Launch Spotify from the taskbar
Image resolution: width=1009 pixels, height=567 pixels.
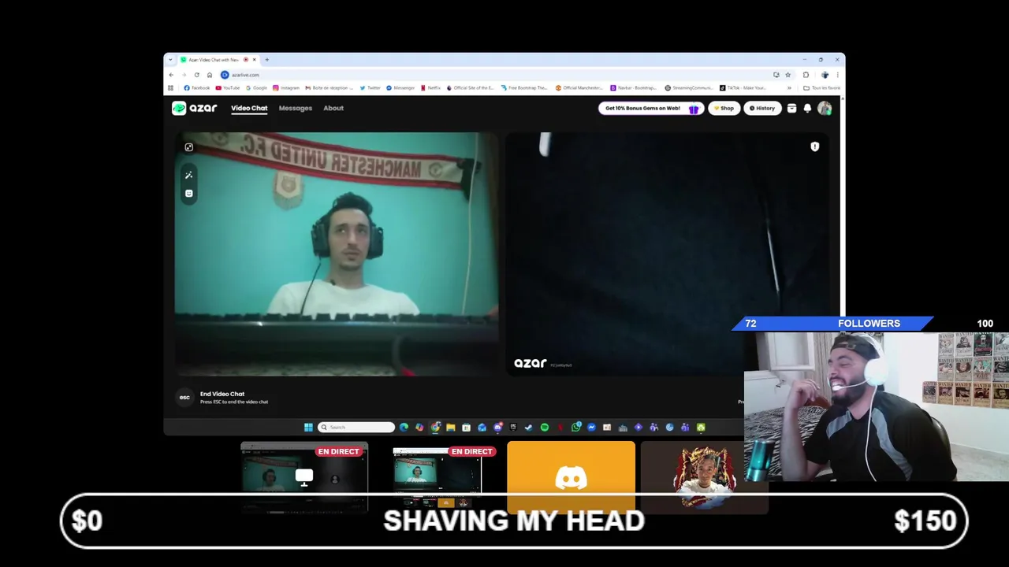(x=545, y=427)
